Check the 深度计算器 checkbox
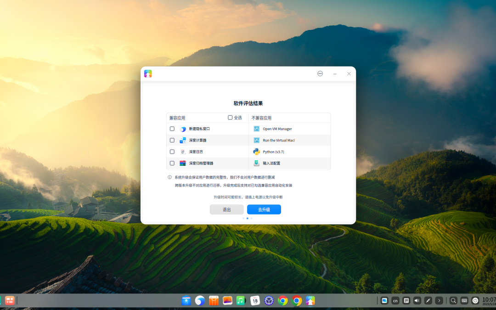Viewport: 496px width, 310px height. 172,140
